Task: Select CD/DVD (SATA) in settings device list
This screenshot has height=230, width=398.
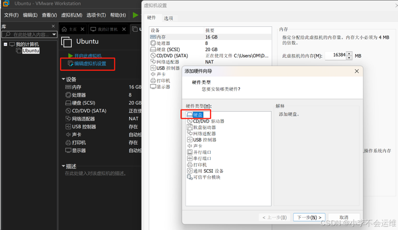Action: pyautogui.click(x=210, y=56)
